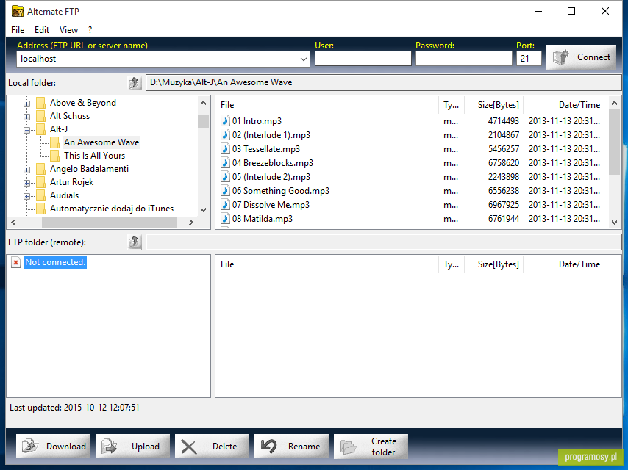628x470 pixels.
Task: Click the Create folder button
Action: (371, 446)
